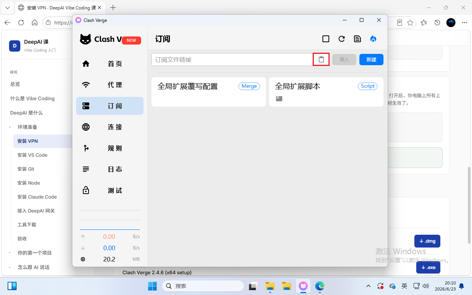Click the blue download speed 0.00 value
The image size is (472, 295).
(x=109, y=248)
